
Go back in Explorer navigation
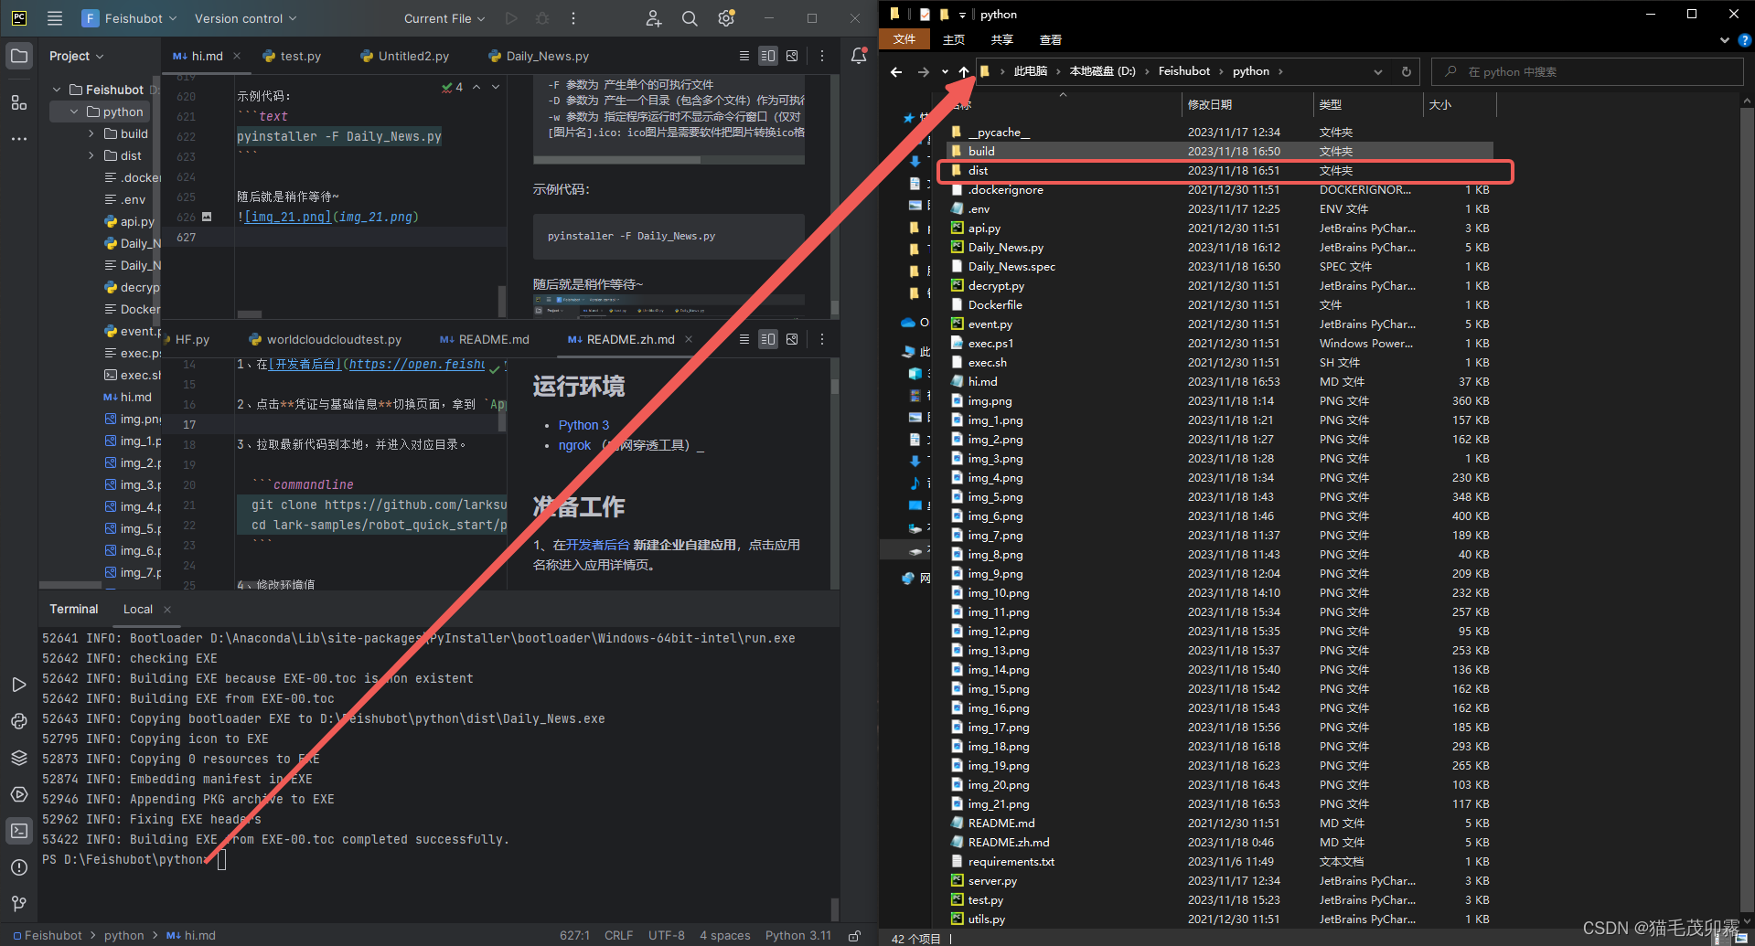(x=896, y=71)
